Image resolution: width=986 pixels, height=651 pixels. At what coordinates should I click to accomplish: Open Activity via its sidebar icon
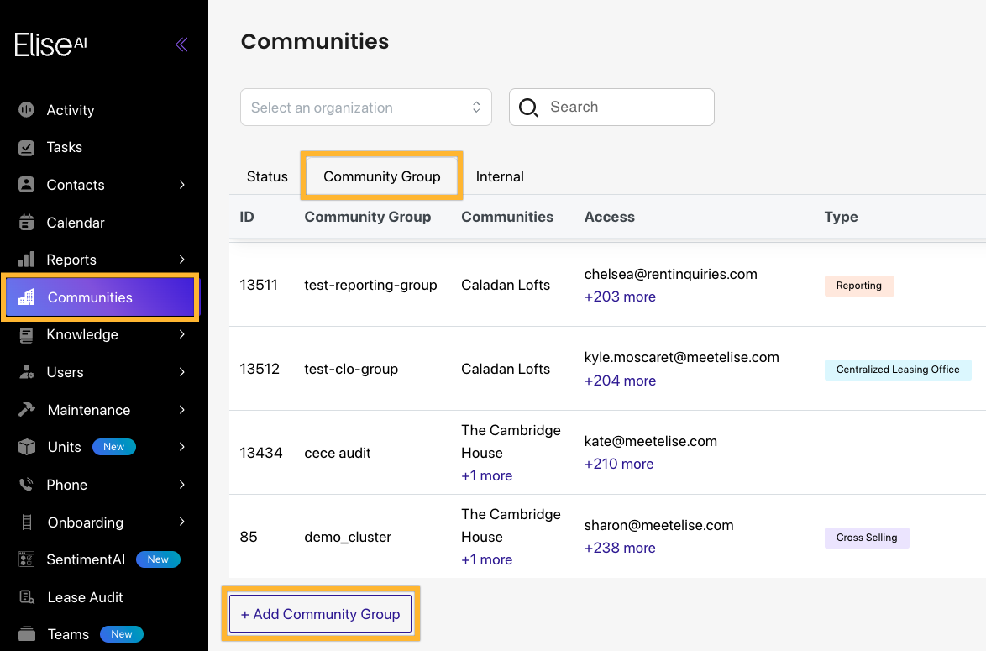[26, 109]
